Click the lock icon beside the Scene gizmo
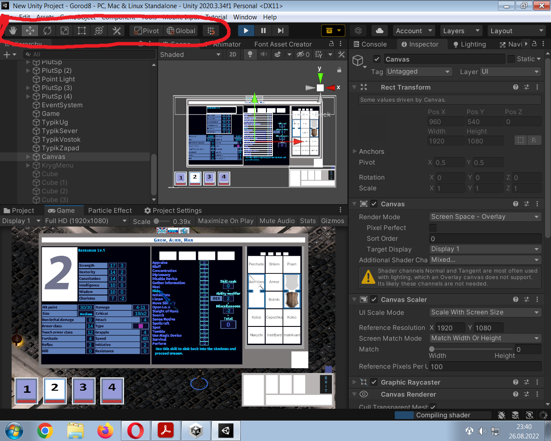 [x=339, y=70]
